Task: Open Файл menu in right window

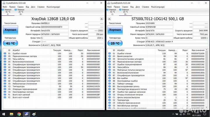Action: [x=109, y=7]
